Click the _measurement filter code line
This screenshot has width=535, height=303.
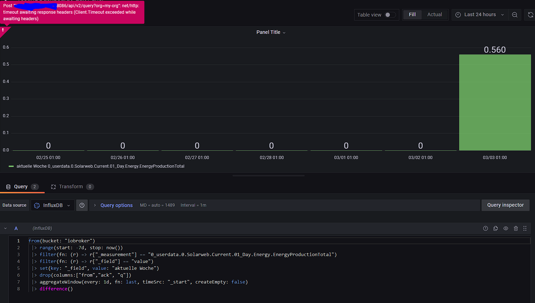point(184,254)
